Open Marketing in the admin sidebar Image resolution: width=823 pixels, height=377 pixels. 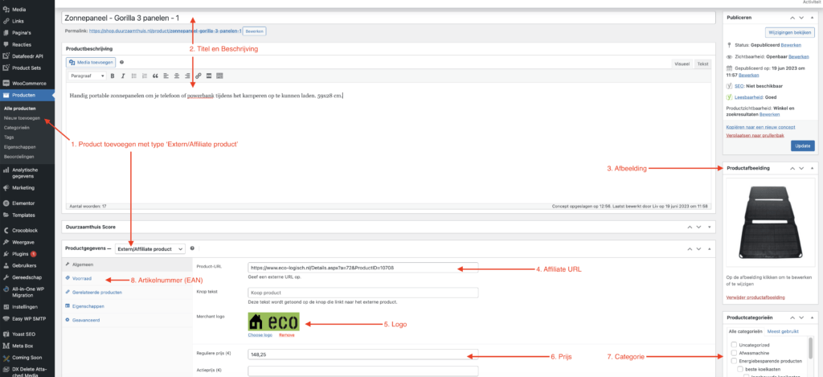[23, 187]
